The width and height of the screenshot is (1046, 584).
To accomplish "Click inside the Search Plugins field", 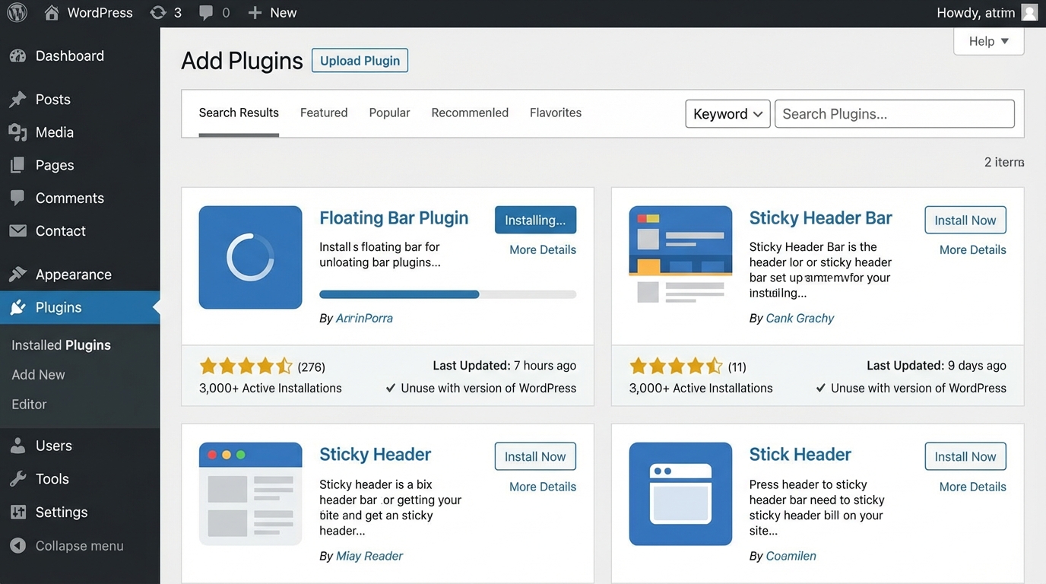I will pos(894,113).
